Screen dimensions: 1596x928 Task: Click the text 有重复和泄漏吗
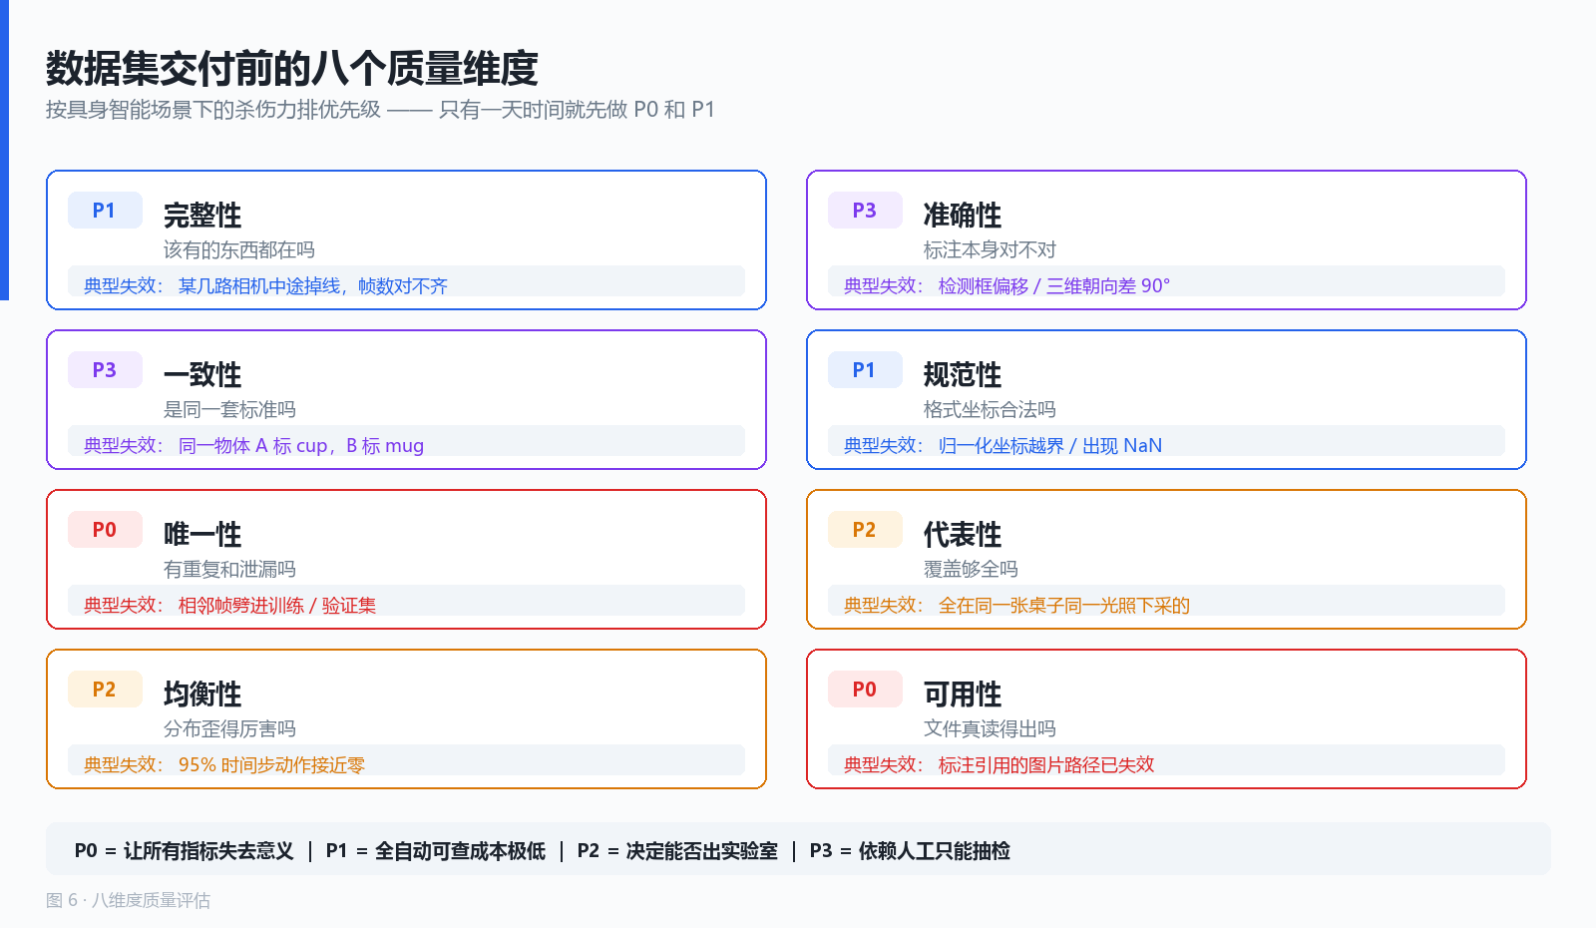point(229,569)
